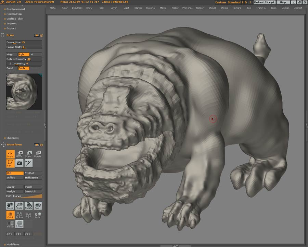Screen dimensions: 308x247
Task: Click the Help button
Action: (x=283, y=2)
